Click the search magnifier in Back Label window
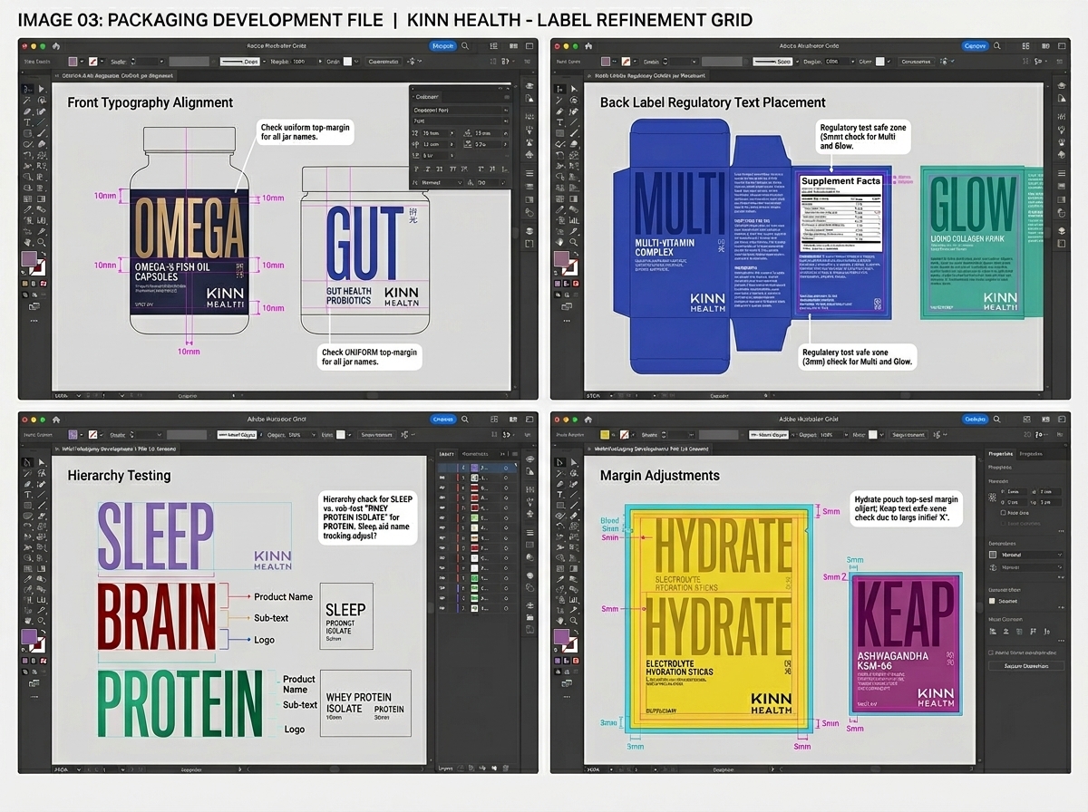 tap(997, 46)
